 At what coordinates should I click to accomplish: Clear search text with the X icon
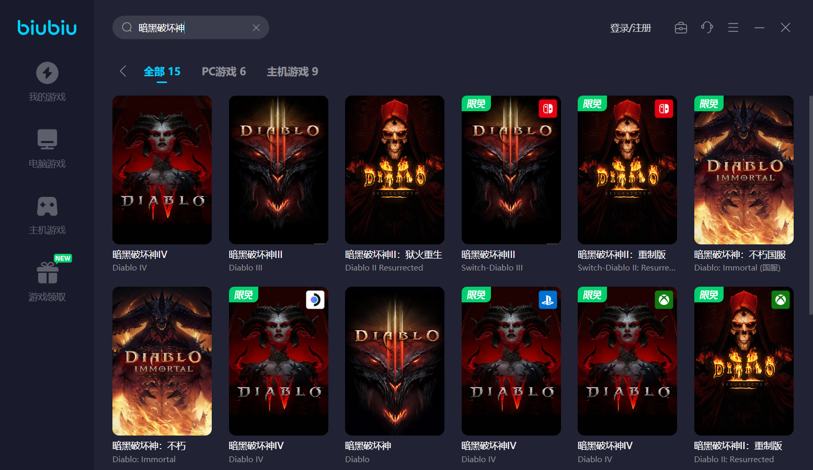point(256,28)
